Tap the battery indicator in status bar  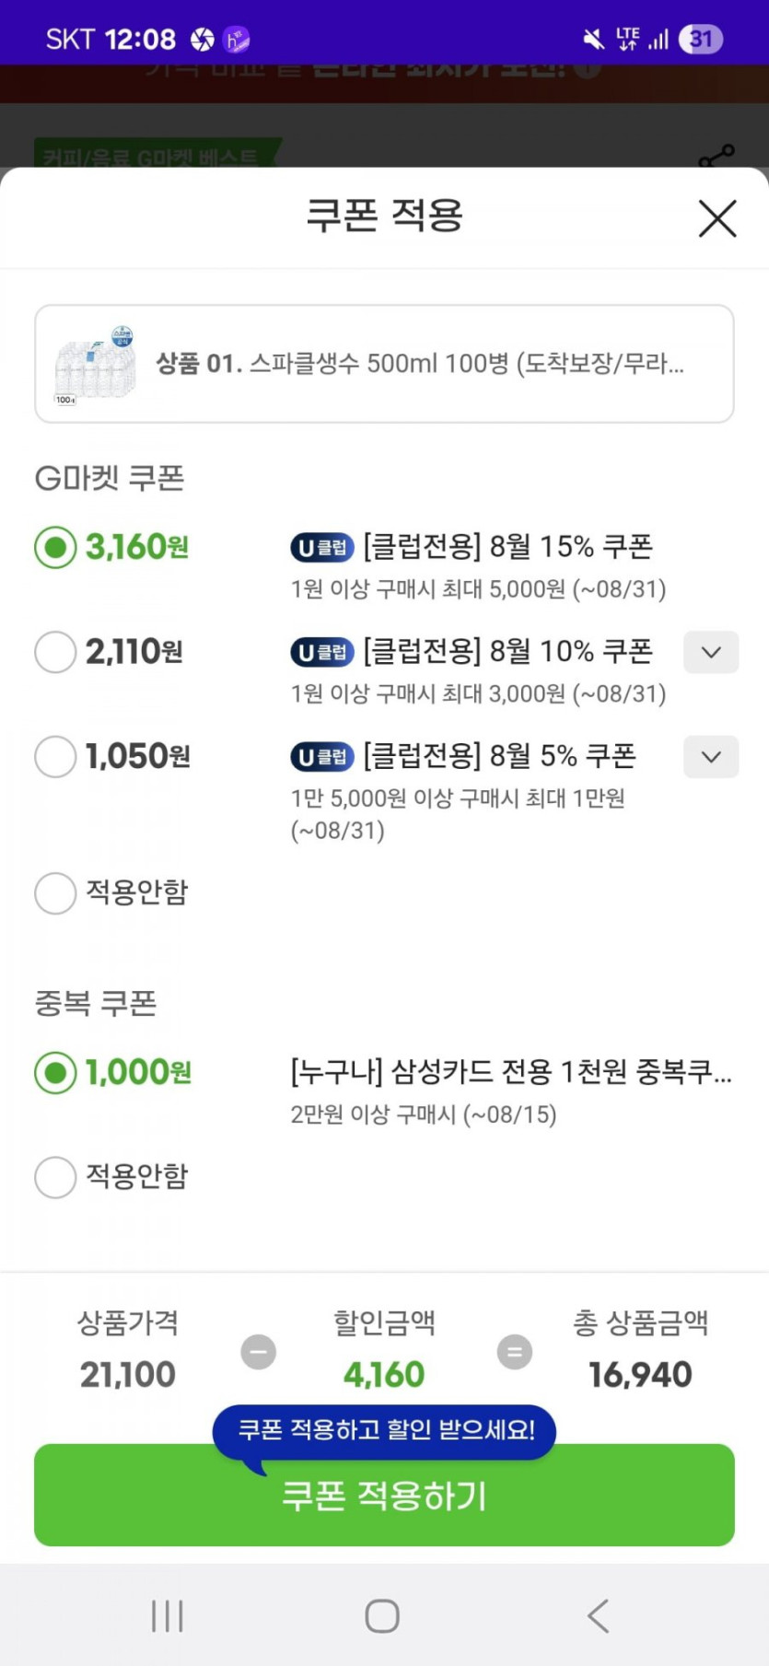pos(701,40)
